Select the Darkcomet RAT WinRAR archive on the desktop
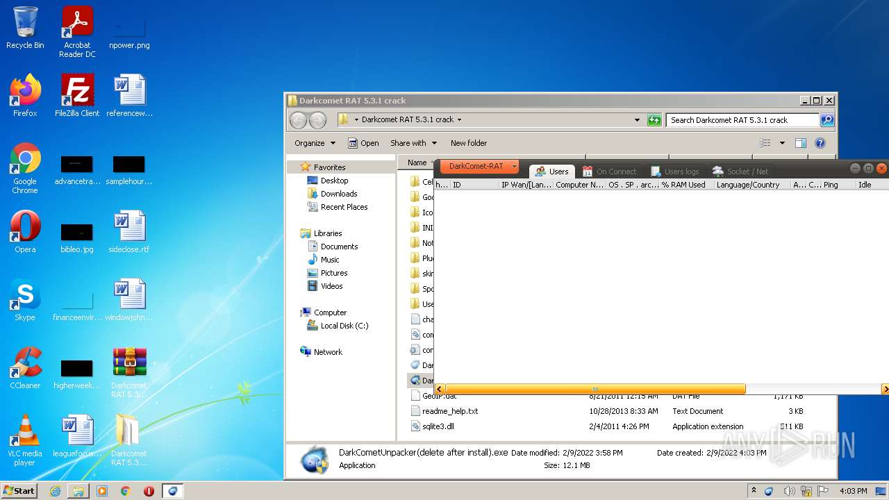Image resolution: width=889 pixels, height=500 pixels. [x=129, y=372]
